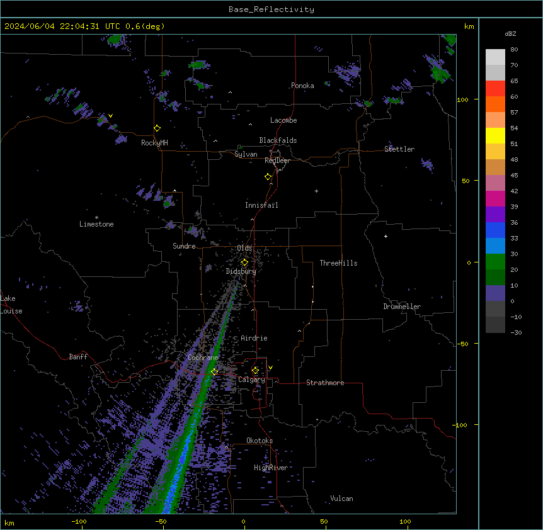
Task: Select the 30 dBZ green color swatch
Action: tap(495, 262)
